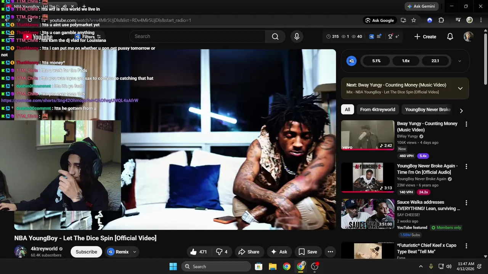Open the Time I'm On thumbnail

pyautogui.click(x=368, y=177)
